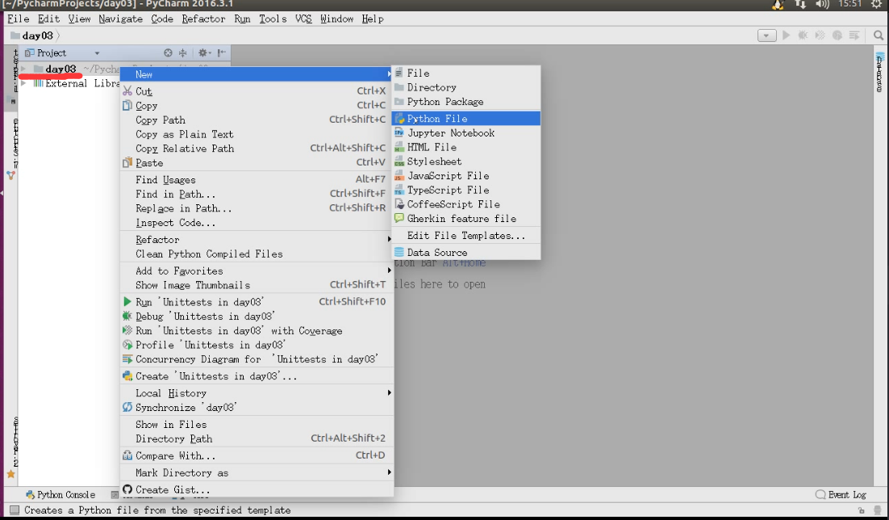The width and height of the screenshot is (889, 520).
Task: Open the Python Console tool window
Action: (x=60, y=494)
